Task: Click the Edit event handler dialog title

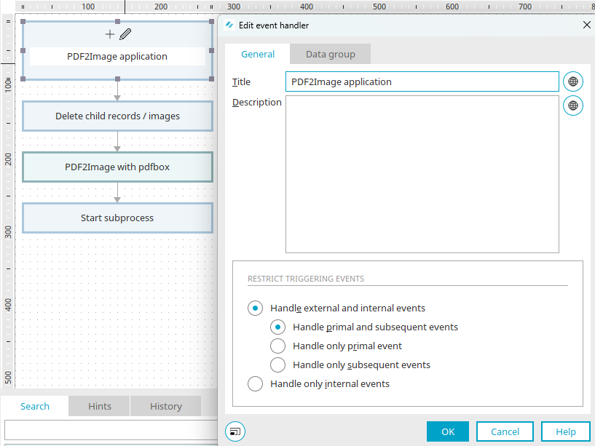Action: (274, 25)
